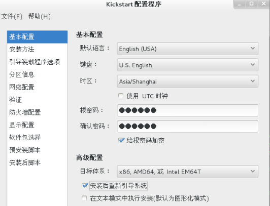The height and width of the screenshot is (206, 270).
Task: Click the 根密码 password field
Action: click(187, 110)
